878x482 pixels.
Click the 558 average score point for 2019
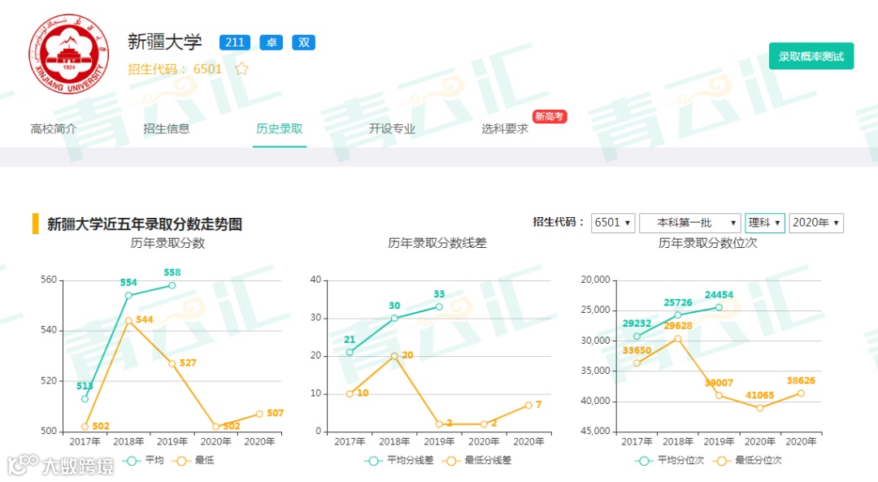172,285
